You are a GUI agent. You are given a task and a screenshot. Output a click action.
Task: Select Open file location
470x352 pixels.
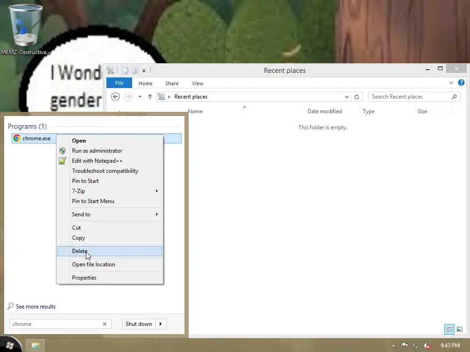click(x=110, y=264)
